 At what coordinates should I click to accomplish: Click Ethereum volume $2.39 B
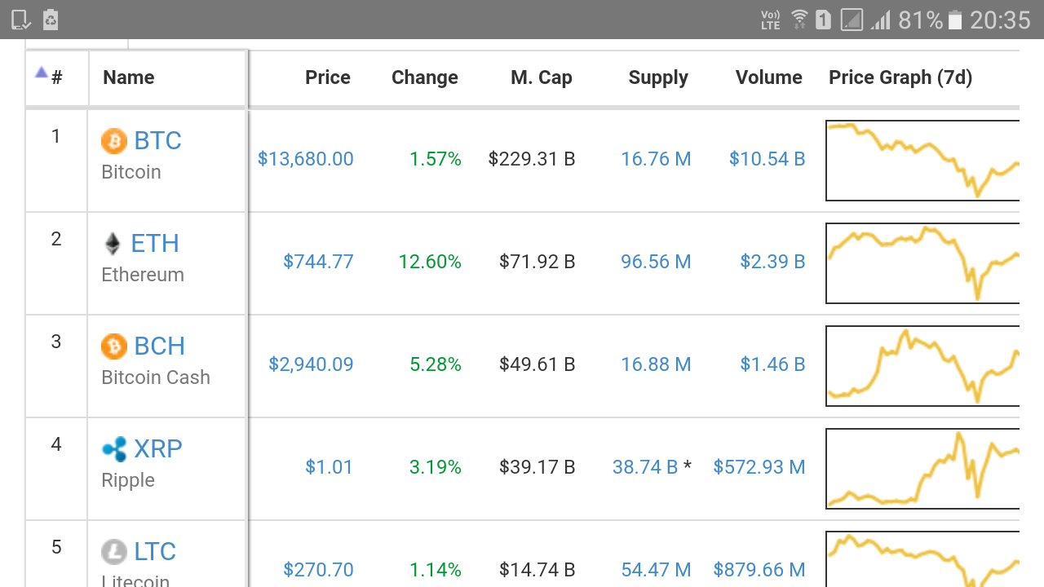773,262
